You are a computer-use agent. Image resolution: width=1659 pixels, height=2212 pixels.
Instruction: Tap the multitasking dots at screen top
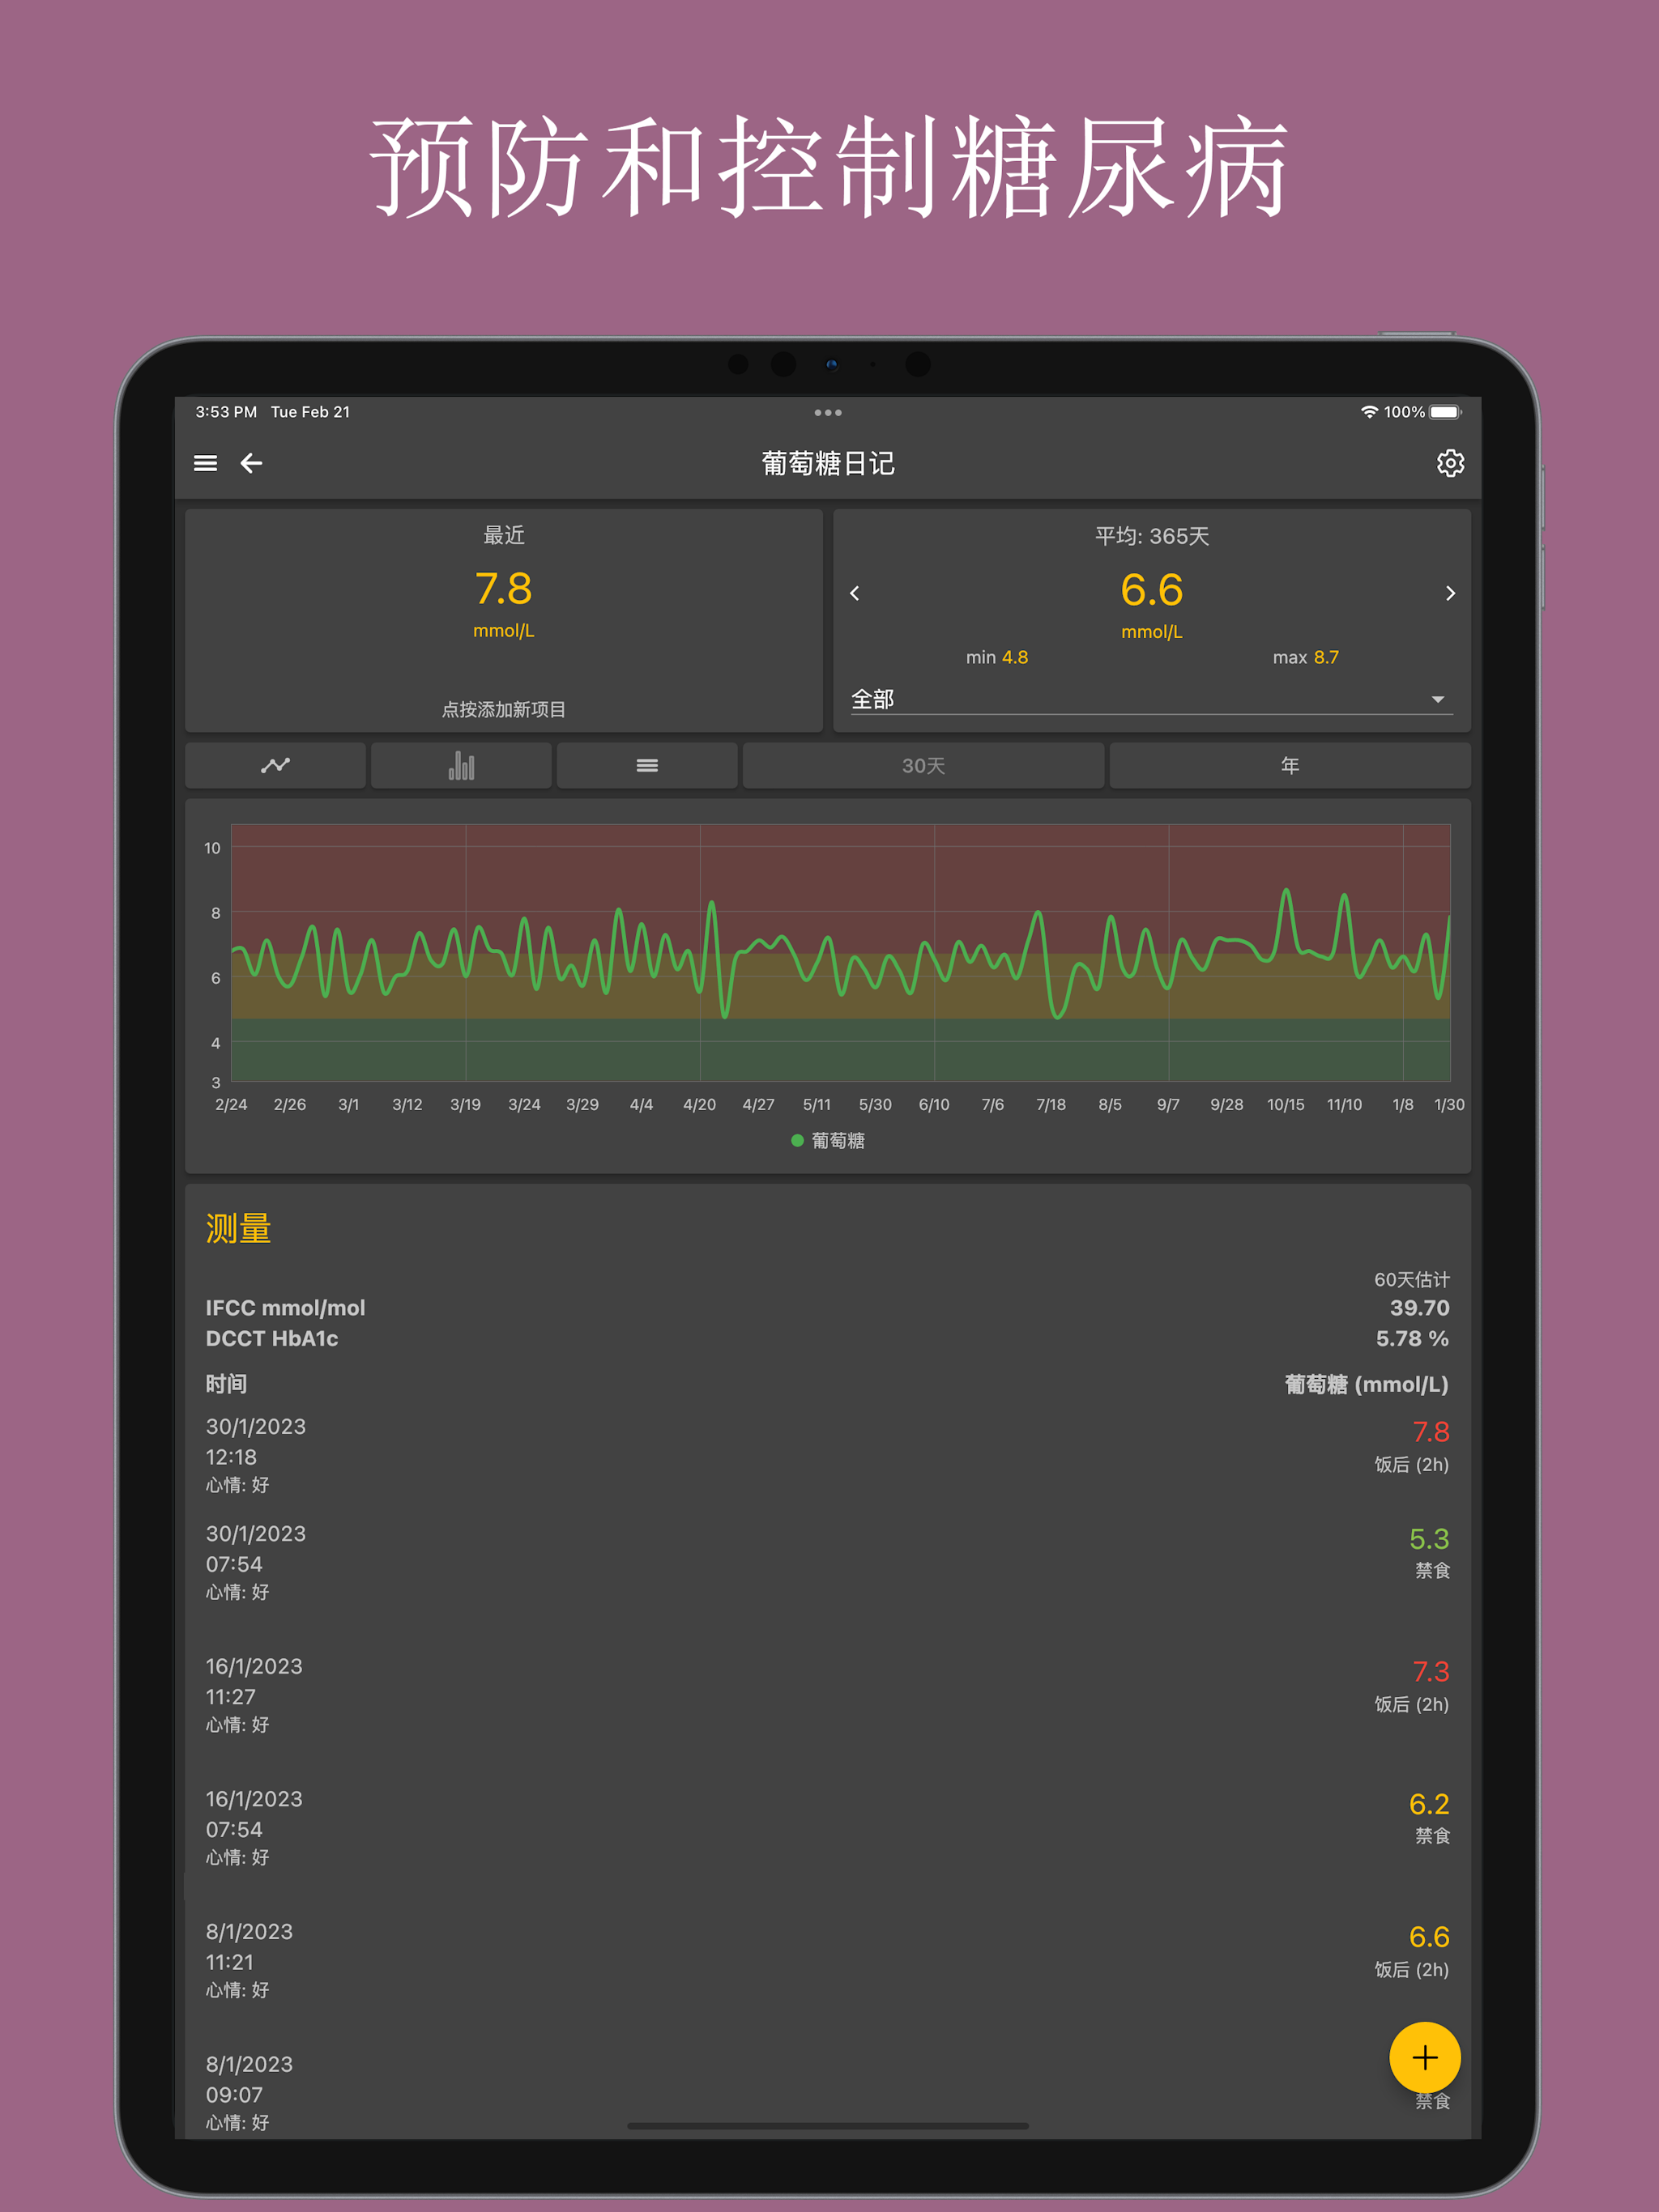pyautogui.click(x=829, y=412)
